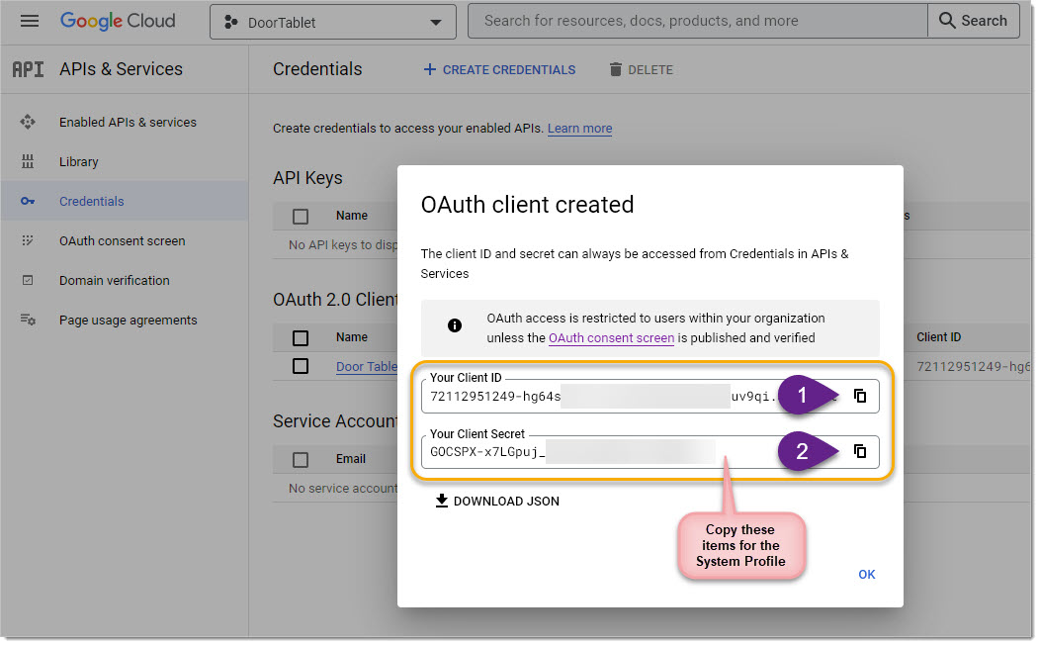Click the DELETE button with trash icon

click(x=642, y=69)
